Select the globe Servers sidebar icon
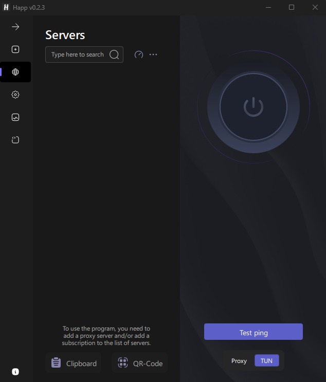 point(15,72)
